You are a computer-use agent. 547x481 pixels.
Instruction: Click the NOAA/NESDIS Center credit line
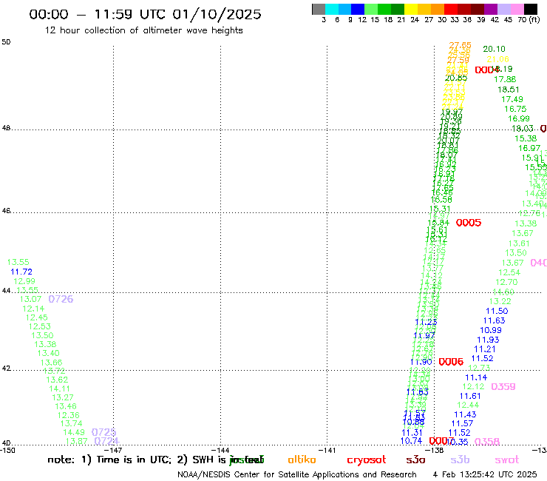pyautogui.click(x=297, y=474)
